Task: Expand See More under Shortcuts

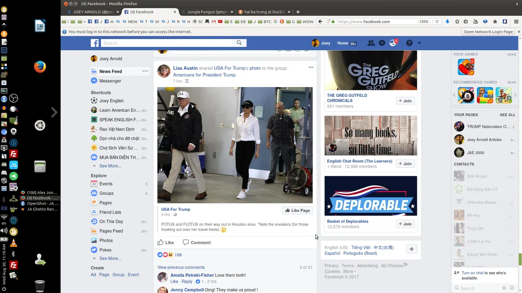Action: tap(110, 166)
